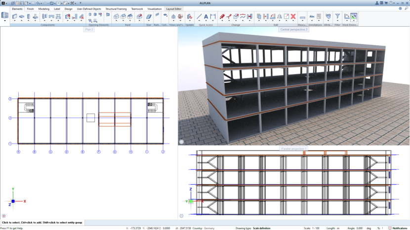
Task: Click the red X Delete tool
Action: [293, 16]
